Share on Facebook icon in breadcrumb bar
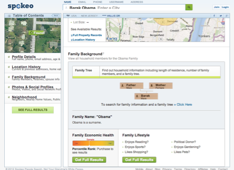 (x=214, y=16)
